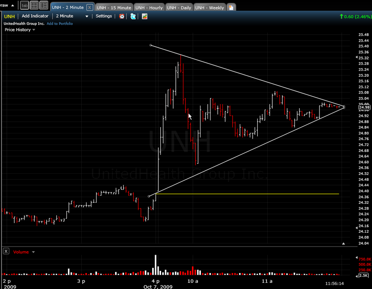Close the Volume indicator panel

click(6, 251)
